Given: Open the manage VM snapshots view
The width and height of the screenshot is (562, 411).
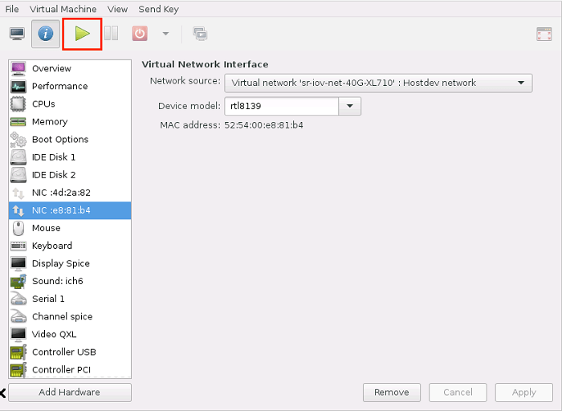Looking at the screenshot, I should tap(200, 34).
